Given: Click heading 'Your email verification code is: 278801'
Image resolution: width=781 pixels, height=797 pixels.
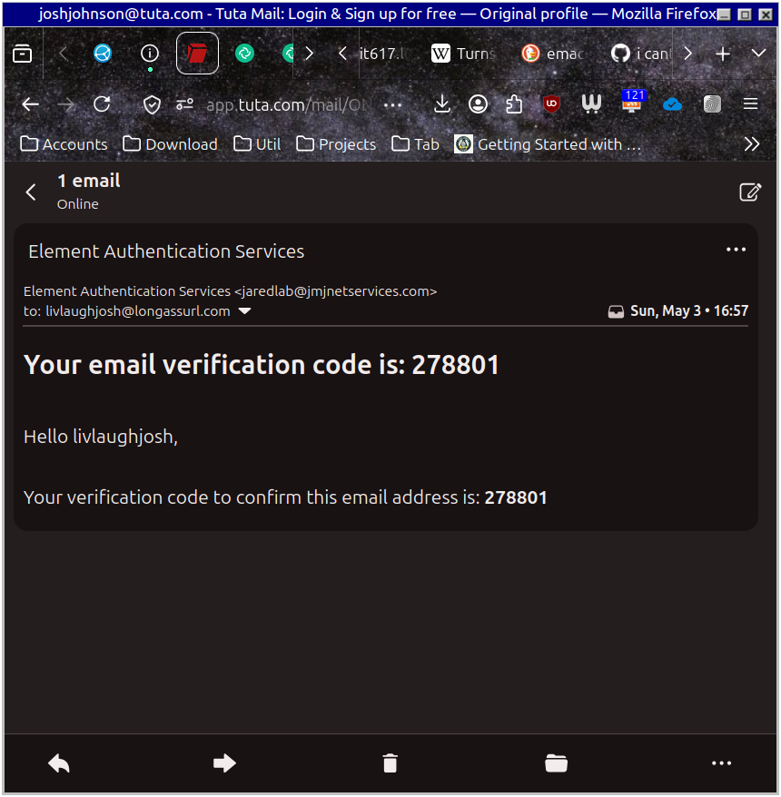Looking at the screenshot, I should point(262,365).
